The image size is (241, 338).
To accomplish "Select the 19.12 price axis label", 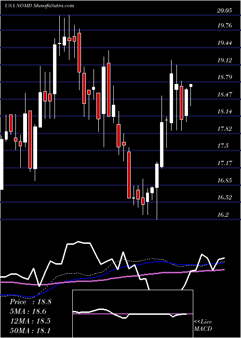I will click(225, 60).
